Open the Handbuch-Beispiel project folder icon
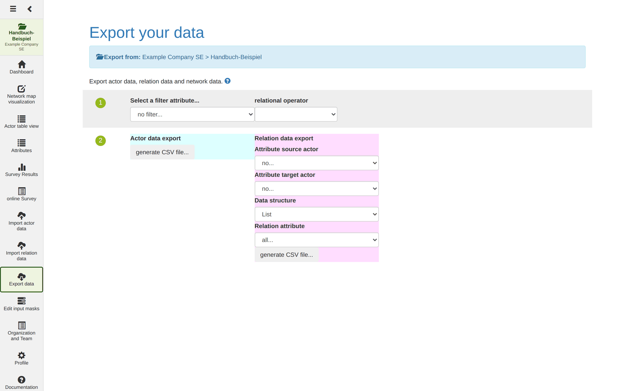The width and height of the screenshot is (627, 391). pyautogui.click(x=22, y=26)
